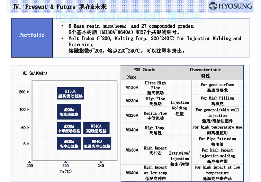Click the M640A cell in the table
The image size is (261, 182).
point(132,173)
